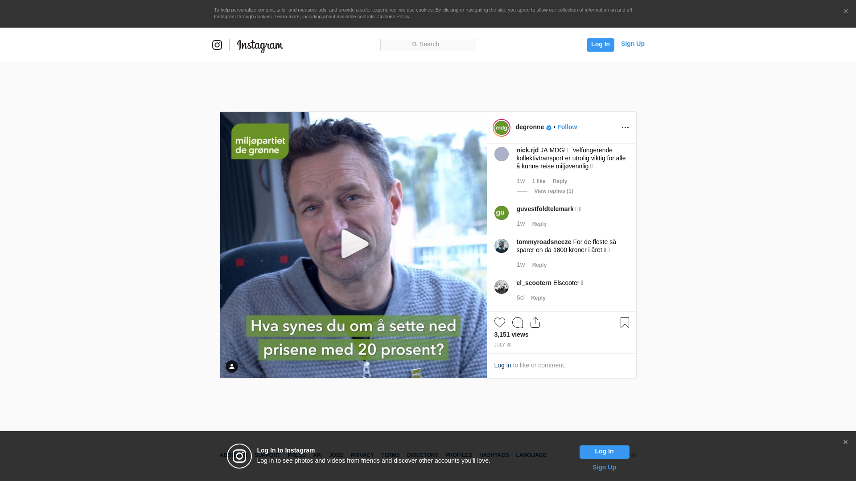Viewport: 856px width, 481px height.
Task: Open the HASHTAGS footer menu item
Action: 494,455
